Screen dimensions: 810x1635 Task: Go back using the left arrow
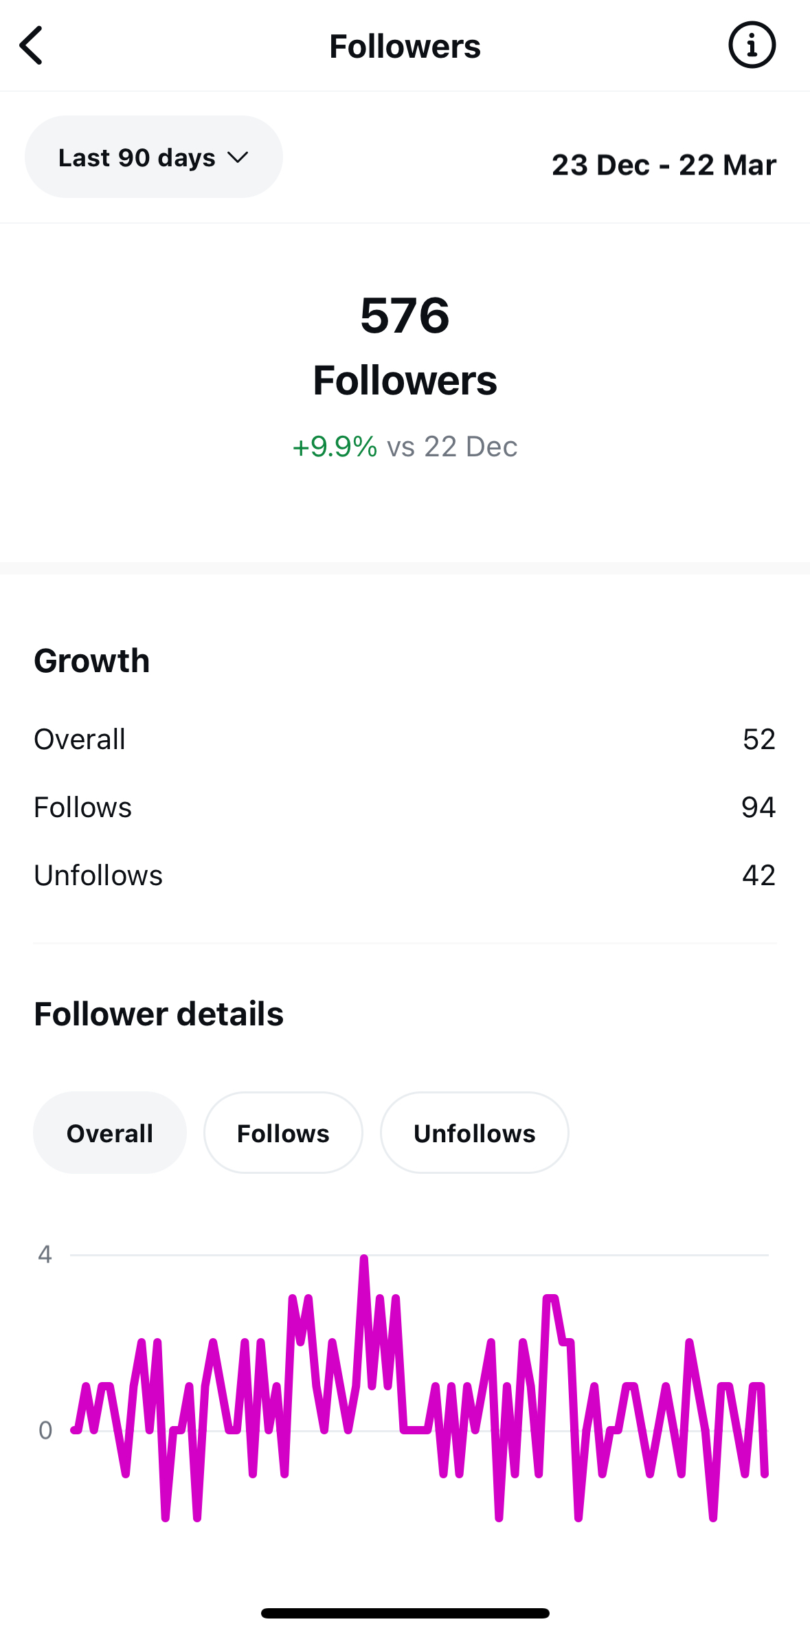pos(32,46)
